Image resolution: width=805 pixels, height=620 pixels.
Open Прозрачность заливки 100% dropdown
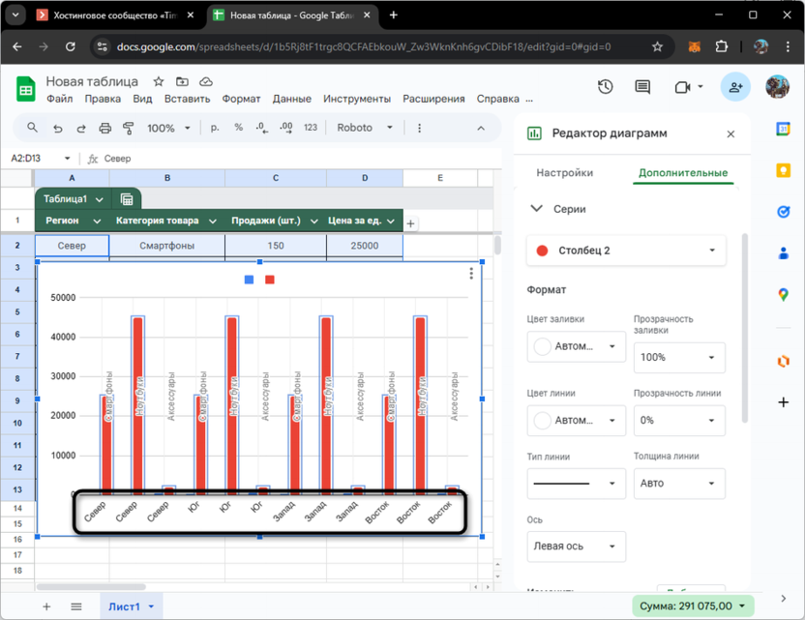[x=678, y=357]
